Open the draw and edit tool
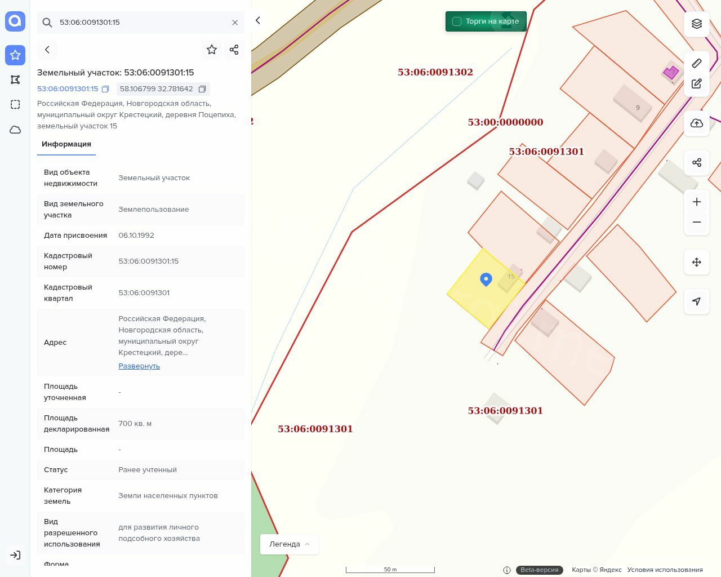 [x=697, y=84]
